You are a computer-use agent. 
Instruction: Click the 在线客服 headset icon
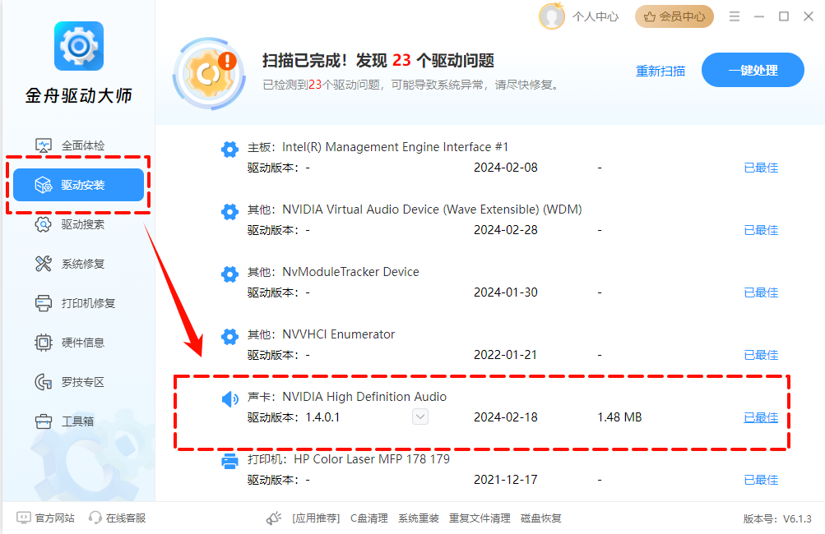(95, 518)
